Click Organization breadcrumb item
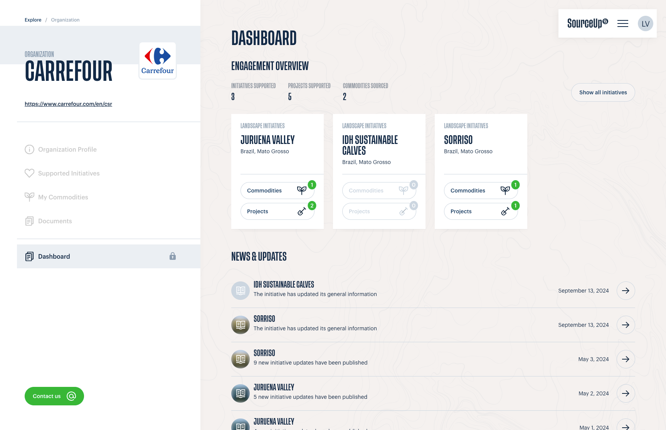The width and height of the screenshot is (666, 430). point(65,20)
